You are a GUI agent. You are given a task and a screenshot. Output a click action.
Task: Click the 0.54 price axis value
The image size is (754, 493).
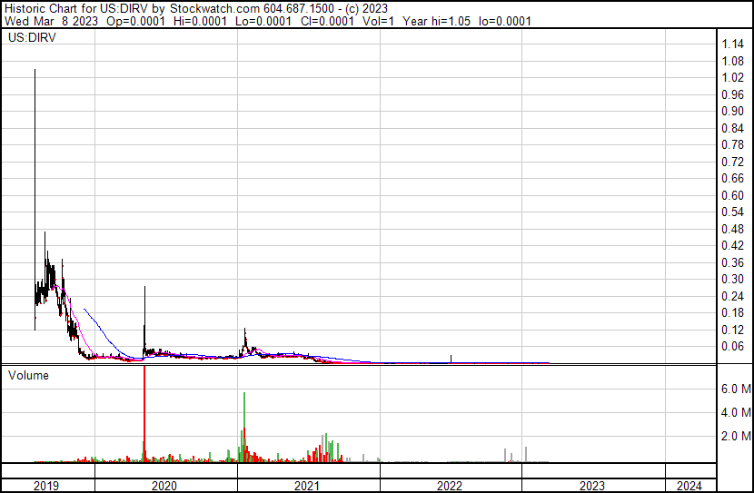coord(732,212)
